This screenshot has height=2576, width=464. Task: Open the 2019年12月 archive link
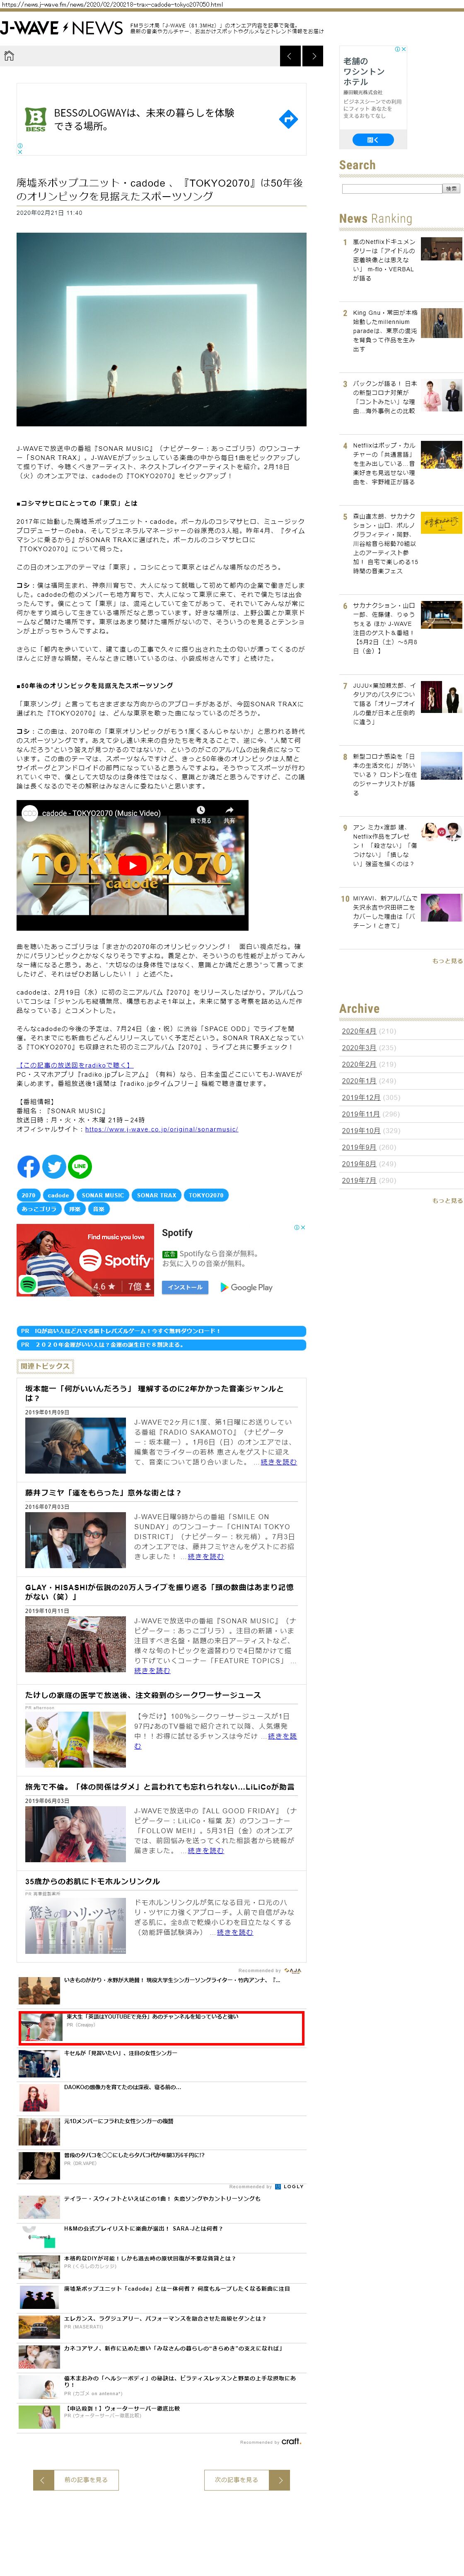pyautogui.click(x=361, y=1097)
